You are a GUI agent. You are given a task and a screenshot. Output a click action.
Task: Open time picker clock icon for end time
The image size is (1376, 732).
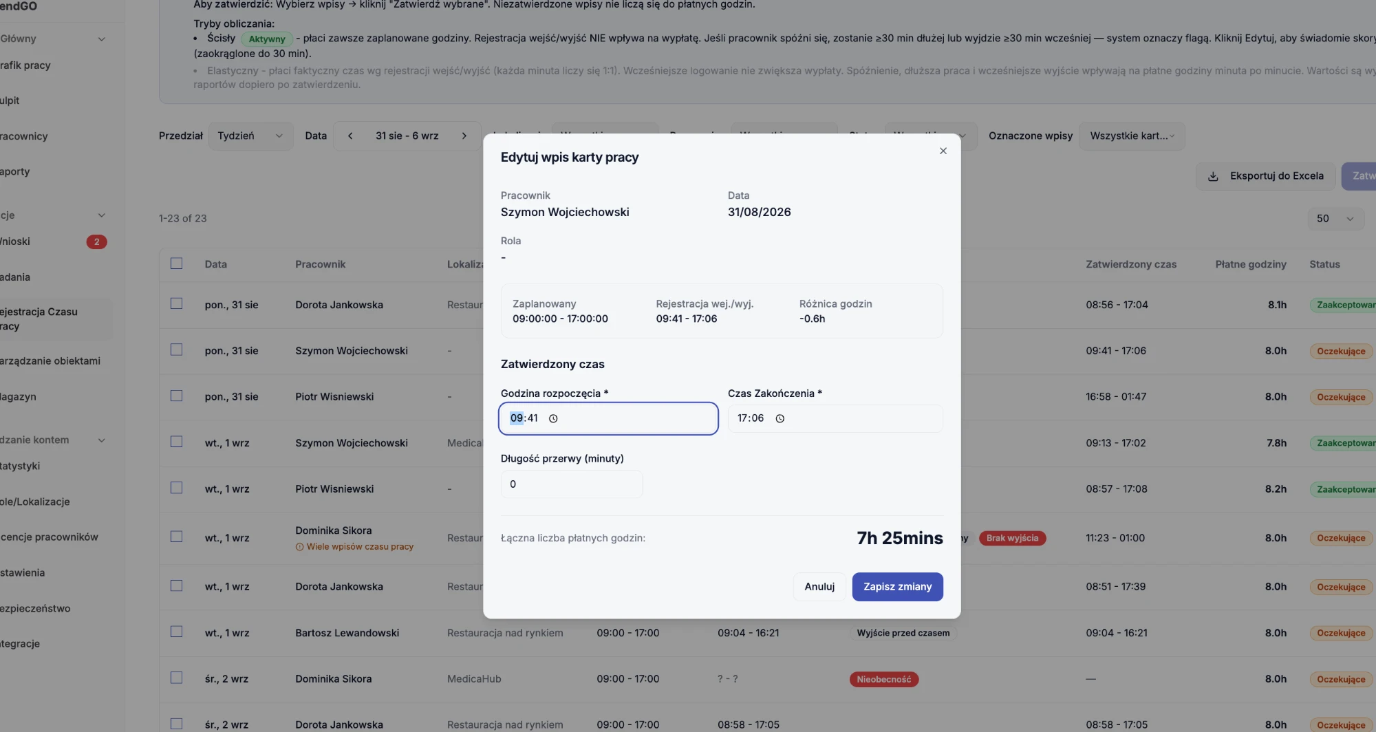point(780,418)
